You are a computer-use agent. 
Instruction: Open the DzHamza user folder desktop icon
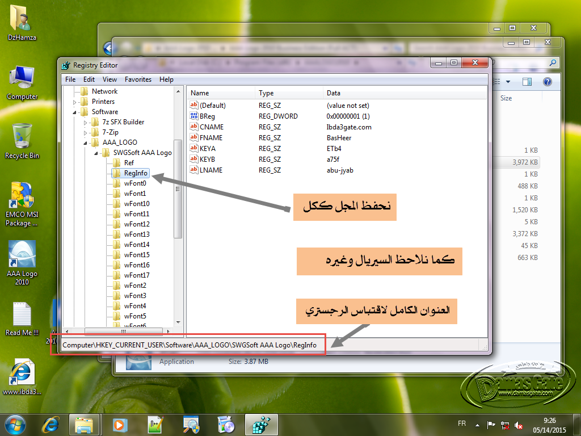[22, 22]
